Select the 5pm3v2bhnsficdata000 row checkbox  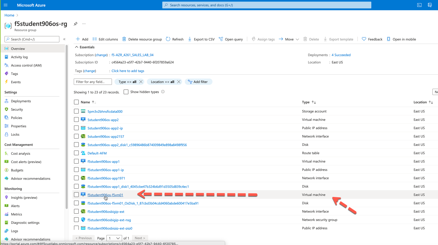pyautogui.click(x=76, y=111)
